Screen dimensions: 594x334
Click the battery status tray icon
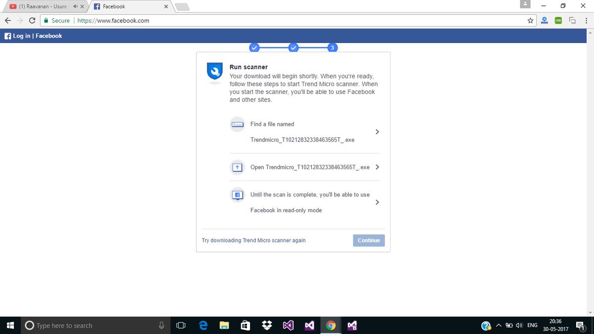509,326
